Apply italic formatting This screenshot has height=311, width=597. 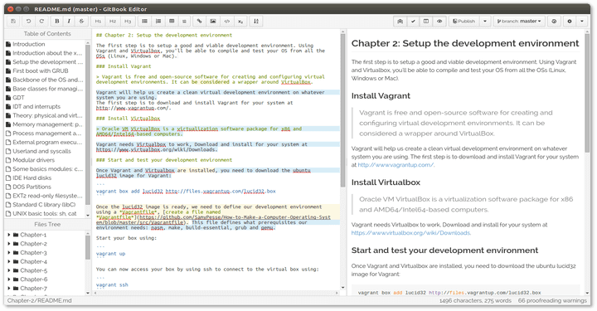tap(69, 22)
